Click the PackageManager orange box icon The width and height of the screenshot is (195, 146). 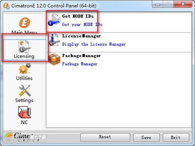[x=54, y=59]
